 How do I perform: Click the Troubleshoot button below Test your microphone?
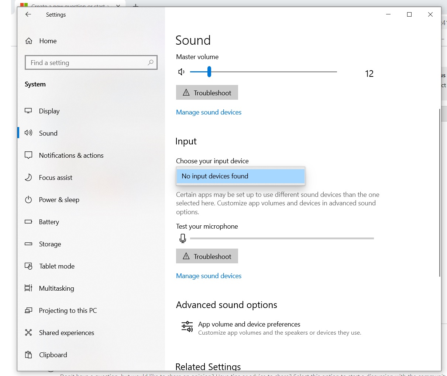click(x=207, y=256)
